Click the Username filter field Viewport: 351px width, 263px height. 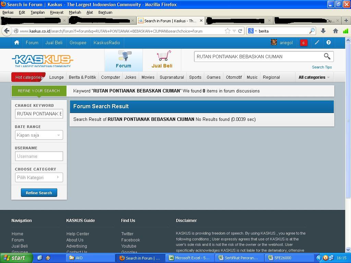(x=39, y=156)
